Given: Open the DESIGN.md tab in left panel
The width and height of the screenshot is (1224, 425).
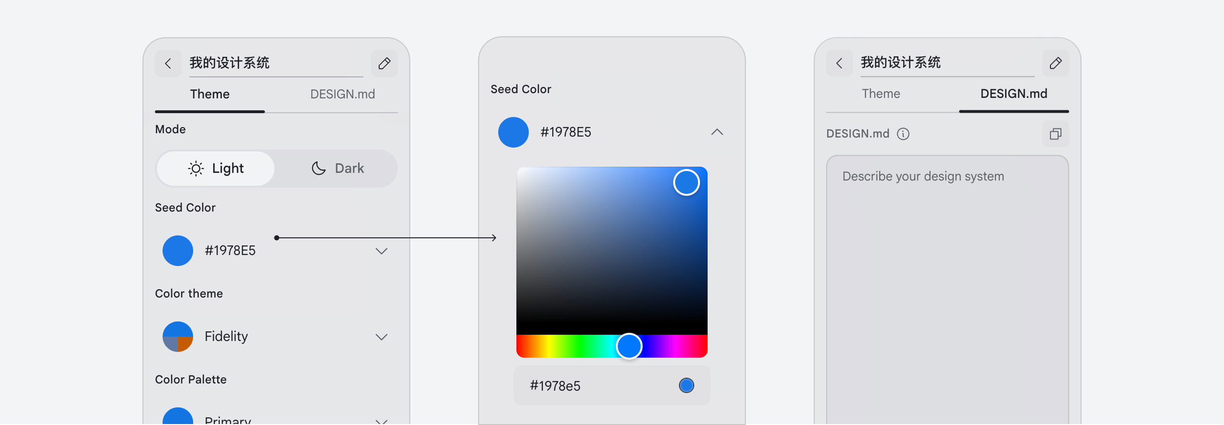Looking at the screenshot, I should (x=342, y=94).
